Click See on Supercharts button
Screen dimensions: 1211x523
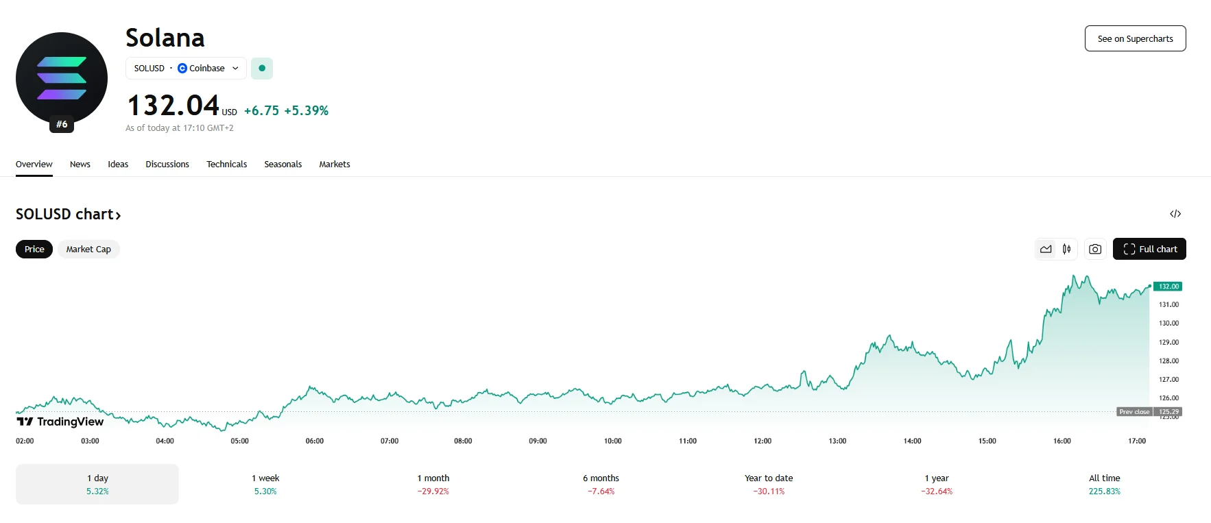click(x=1135, y=38)
